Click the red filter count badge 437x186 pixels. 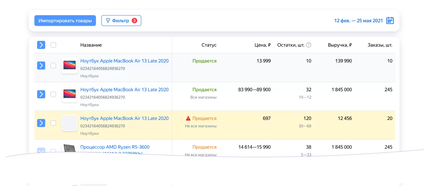pos(134,21)
